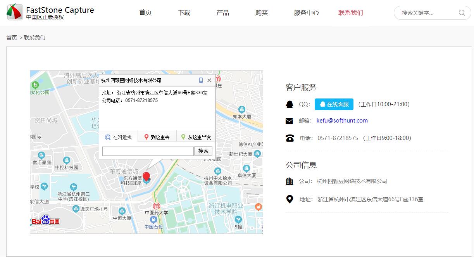Viewport: 474px width, 259px height.
Task: Click the 贺田尚城 map label
Action: pyautogui.click(x=46, y=120)
